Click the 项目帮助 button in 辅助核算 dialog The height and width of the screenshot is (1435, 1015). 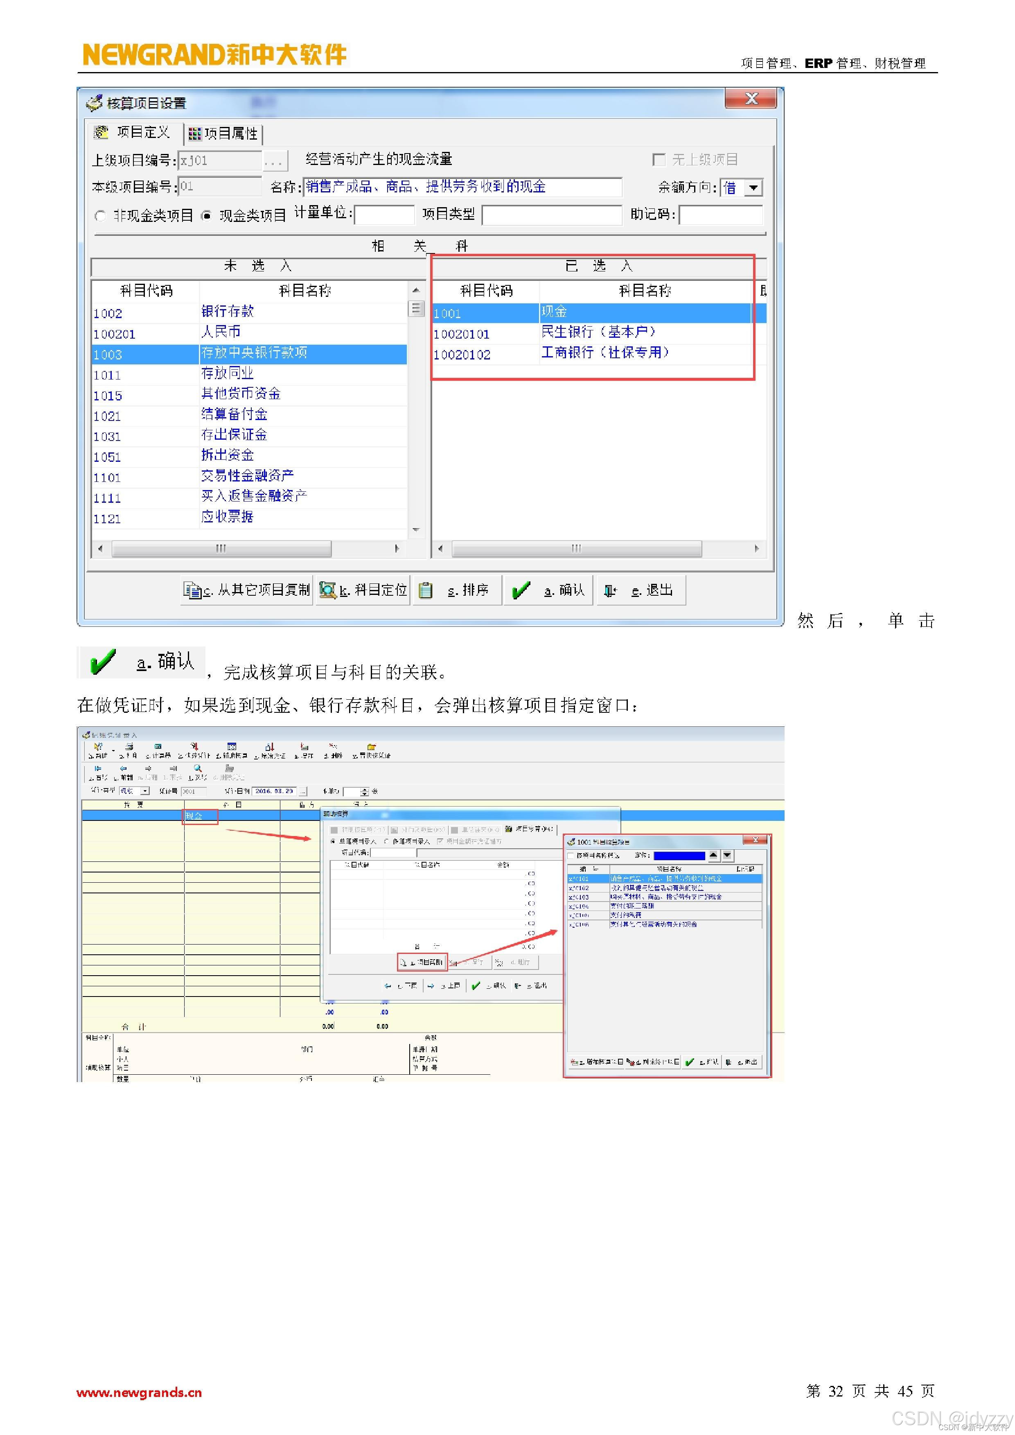coord(422,962)
